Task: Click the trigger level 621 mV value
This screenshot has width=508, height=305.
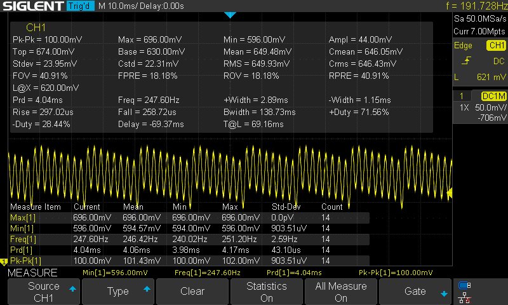Action: [x=491, y=77]
